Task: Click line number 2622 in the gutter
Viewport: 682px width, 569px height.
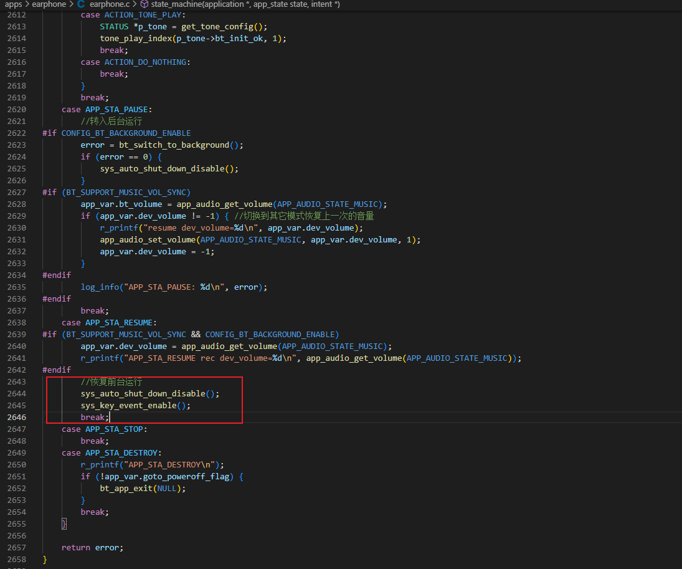Action: 17,133
